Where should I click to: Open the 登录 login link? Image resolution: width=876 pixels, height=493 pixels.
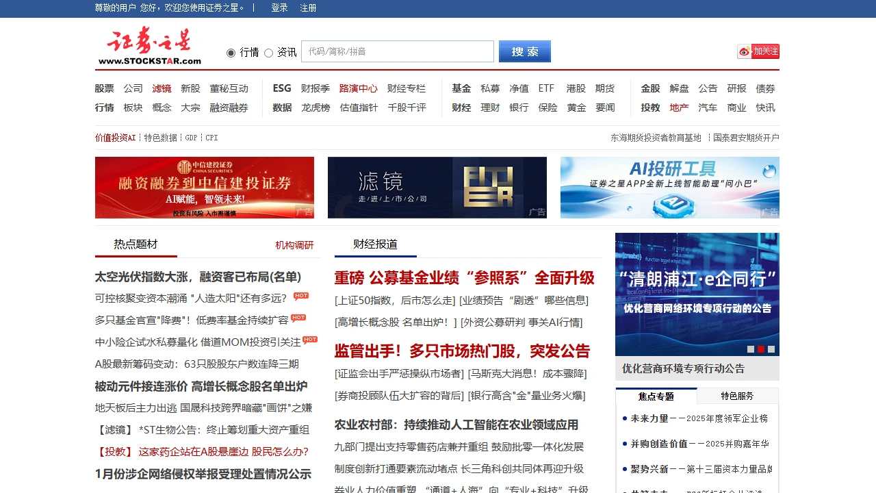279,8
